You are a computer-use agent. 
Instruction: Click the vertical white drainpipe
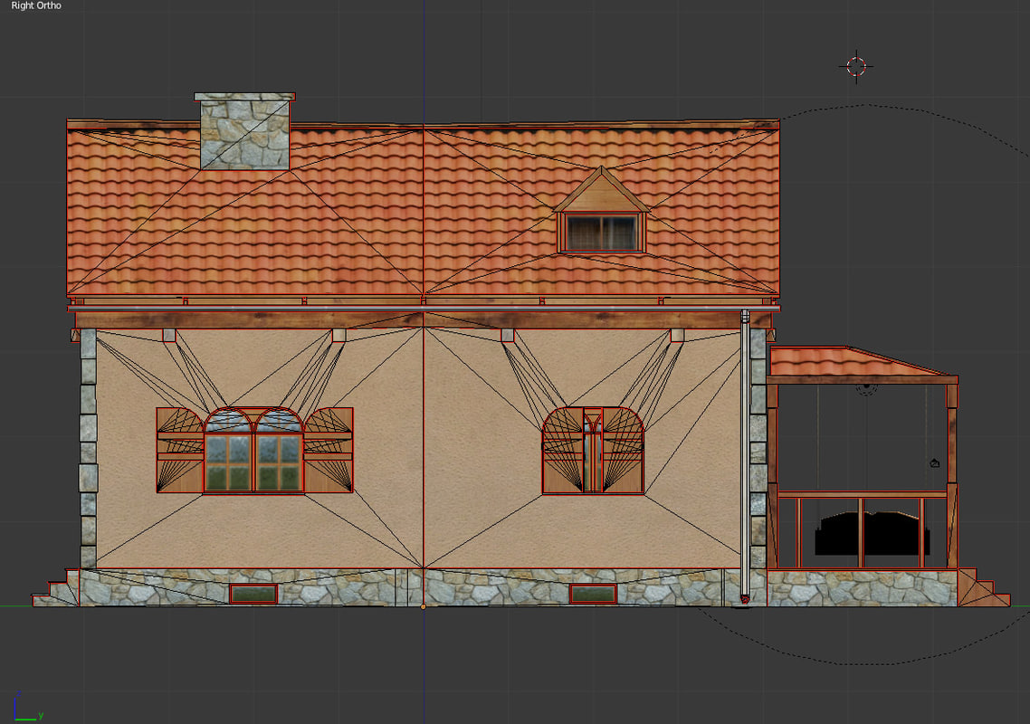[x=745, y=452]
